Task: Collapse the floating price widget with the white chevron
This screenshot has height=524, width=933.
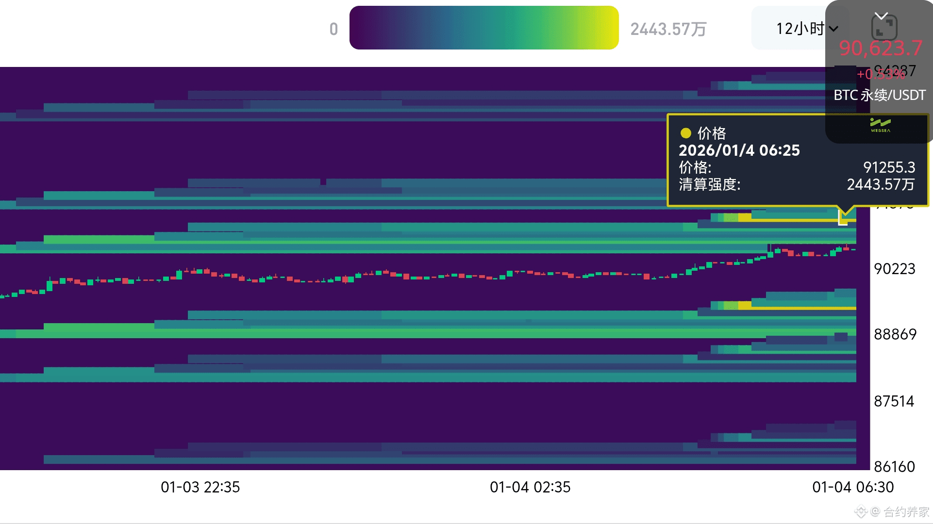Action: pyautogui.click(x=881, y=16)
